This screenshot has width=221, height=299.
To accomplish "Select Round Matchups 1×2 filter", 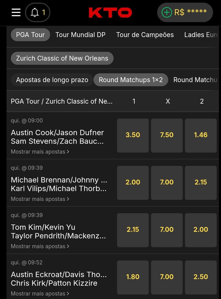I will point(131,80).
